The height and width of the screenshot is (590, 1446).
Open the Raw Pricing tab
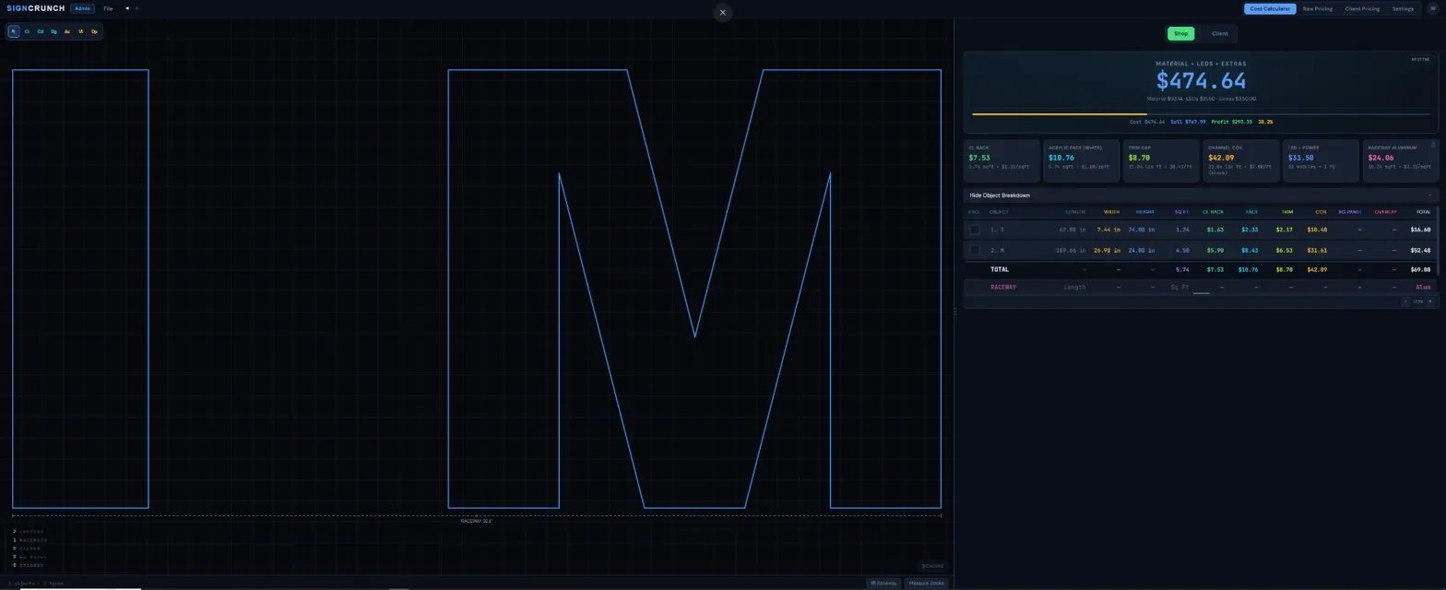pyautogui.click(x=1317, y=8)
